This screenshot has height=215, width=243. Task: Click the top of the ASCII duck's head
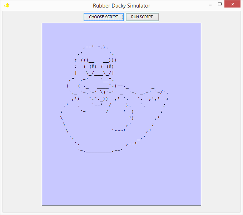click(x=95, y=47)
